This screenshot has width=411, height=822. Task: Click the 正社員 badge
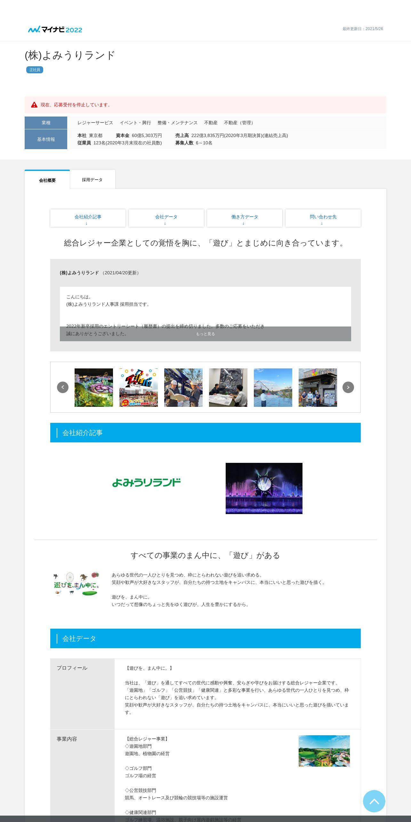[x=35, y=70]
